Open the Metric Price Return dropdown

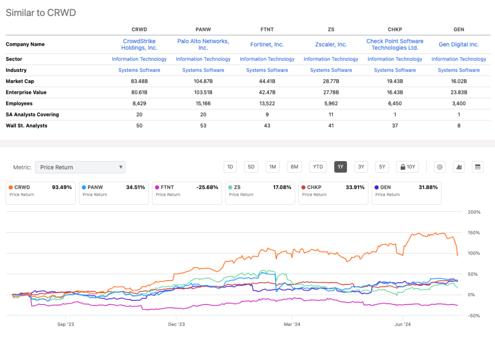[80, 168]
